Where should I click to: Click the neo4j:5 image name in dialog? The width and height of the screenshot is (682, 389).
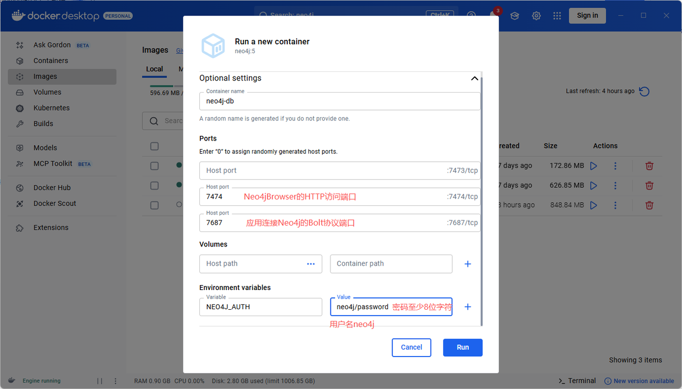click(245, 51)
